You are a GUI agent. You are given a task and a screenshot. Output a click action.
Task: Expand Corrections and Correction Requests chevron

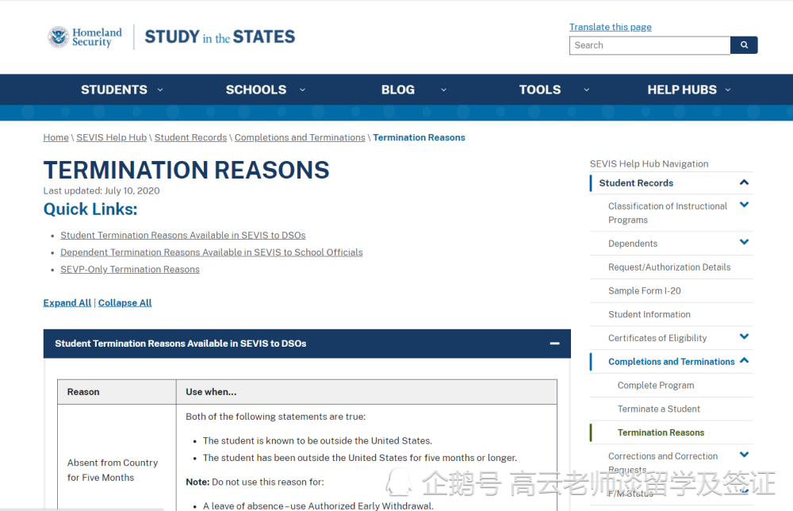click(744, 455)
